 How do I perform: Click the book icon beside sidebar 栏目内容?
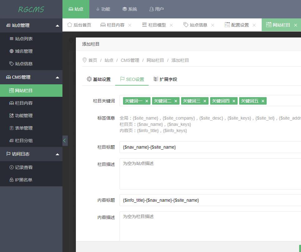pos(12,103)
